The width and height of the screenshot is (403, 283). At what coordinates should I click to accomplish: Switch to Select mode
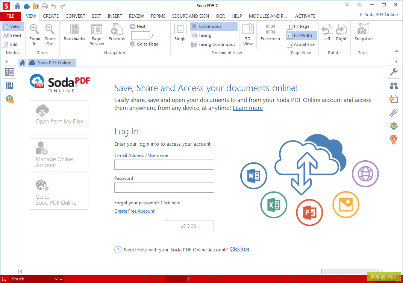coord(12,35)
